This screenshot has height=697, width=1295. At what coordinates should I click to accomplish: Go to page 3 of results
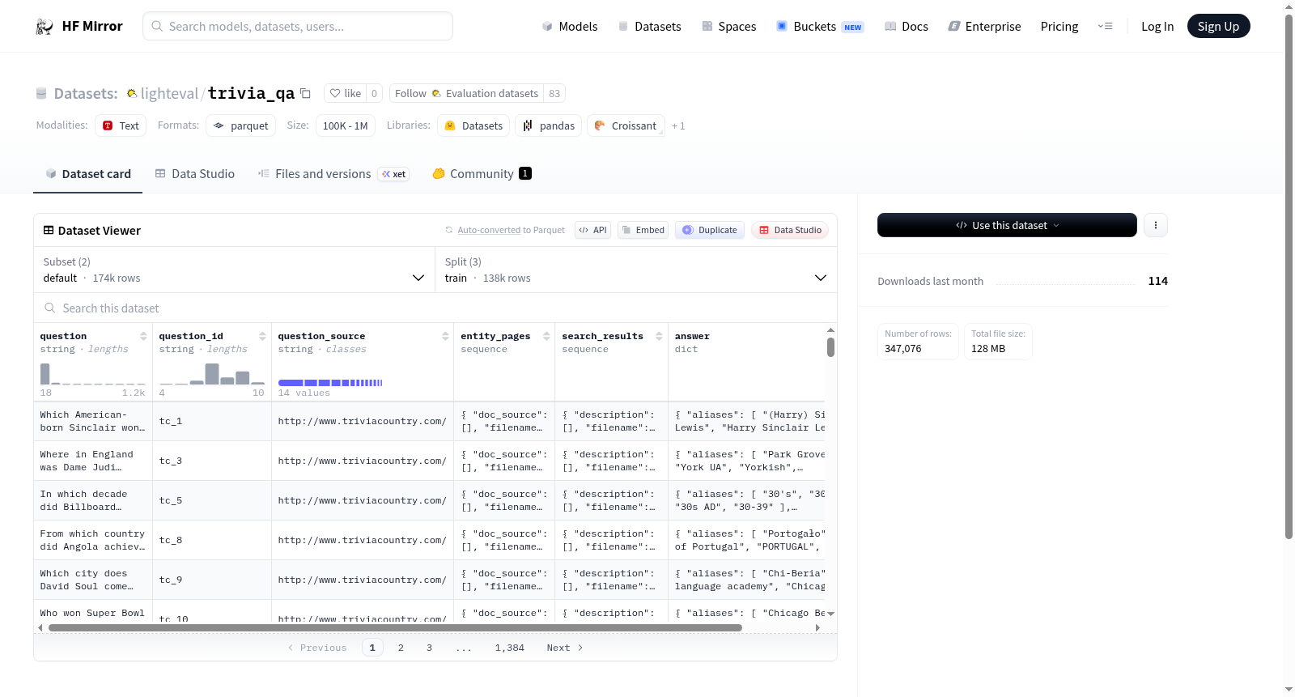pos(429,648)
